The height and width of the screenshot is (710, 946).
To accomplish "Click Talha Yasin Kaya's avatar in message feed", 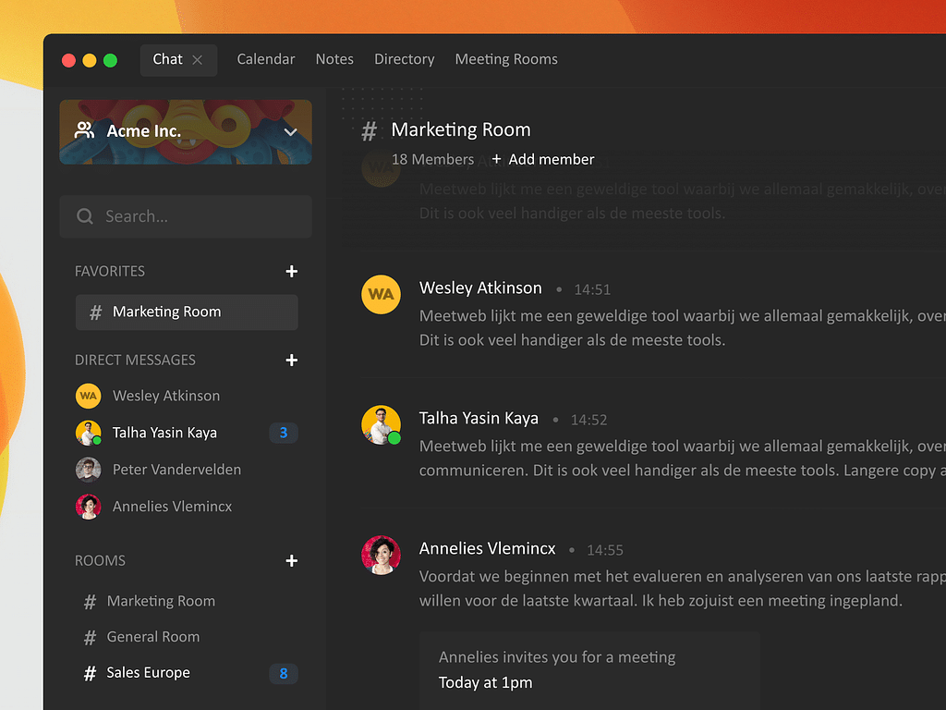I will (381, 425).
